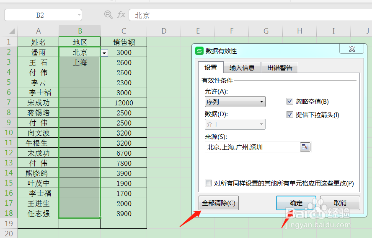The height and width of the screenshot is (238, 372).
Task: Open the 数据 dropdown showing 介于
Action: click(235, 124)
